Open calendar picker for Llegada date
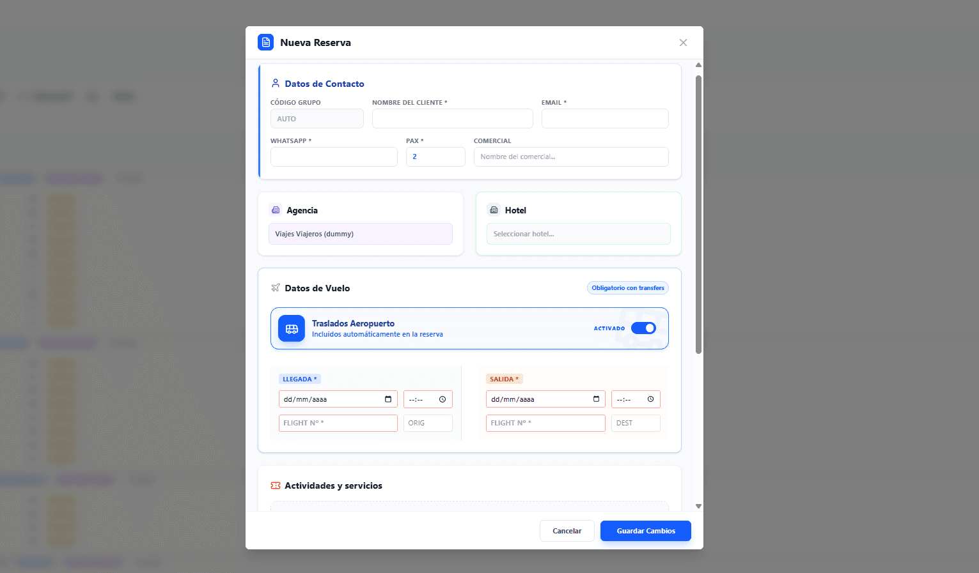Screen dimensions: 979x573 tap(388, 399)
